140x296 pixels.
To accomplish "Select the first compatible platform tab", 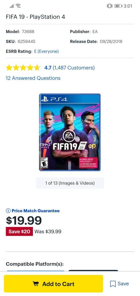I will pos(36,271).
